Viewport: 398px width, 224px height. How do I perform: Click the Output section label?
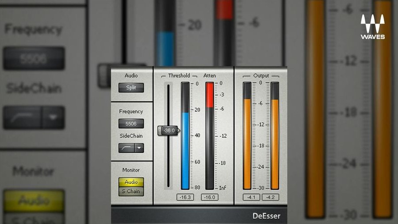[261, 76]
